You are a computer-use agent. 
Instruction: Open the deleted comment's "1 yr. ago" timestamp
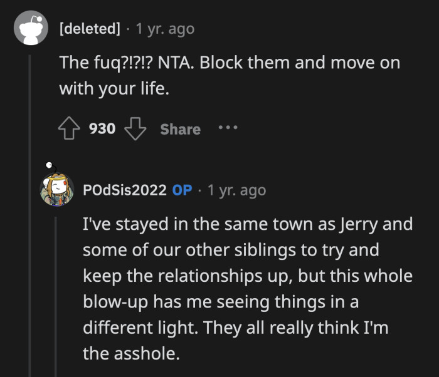point(165,29)
